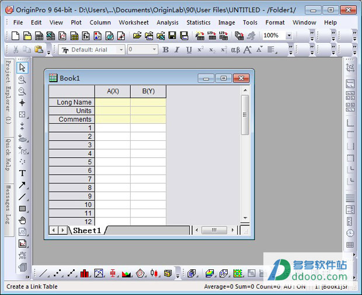The height and width of the screenshot is (295, 362).
Task: Open the Statistics menu
Action: [199, 22]
